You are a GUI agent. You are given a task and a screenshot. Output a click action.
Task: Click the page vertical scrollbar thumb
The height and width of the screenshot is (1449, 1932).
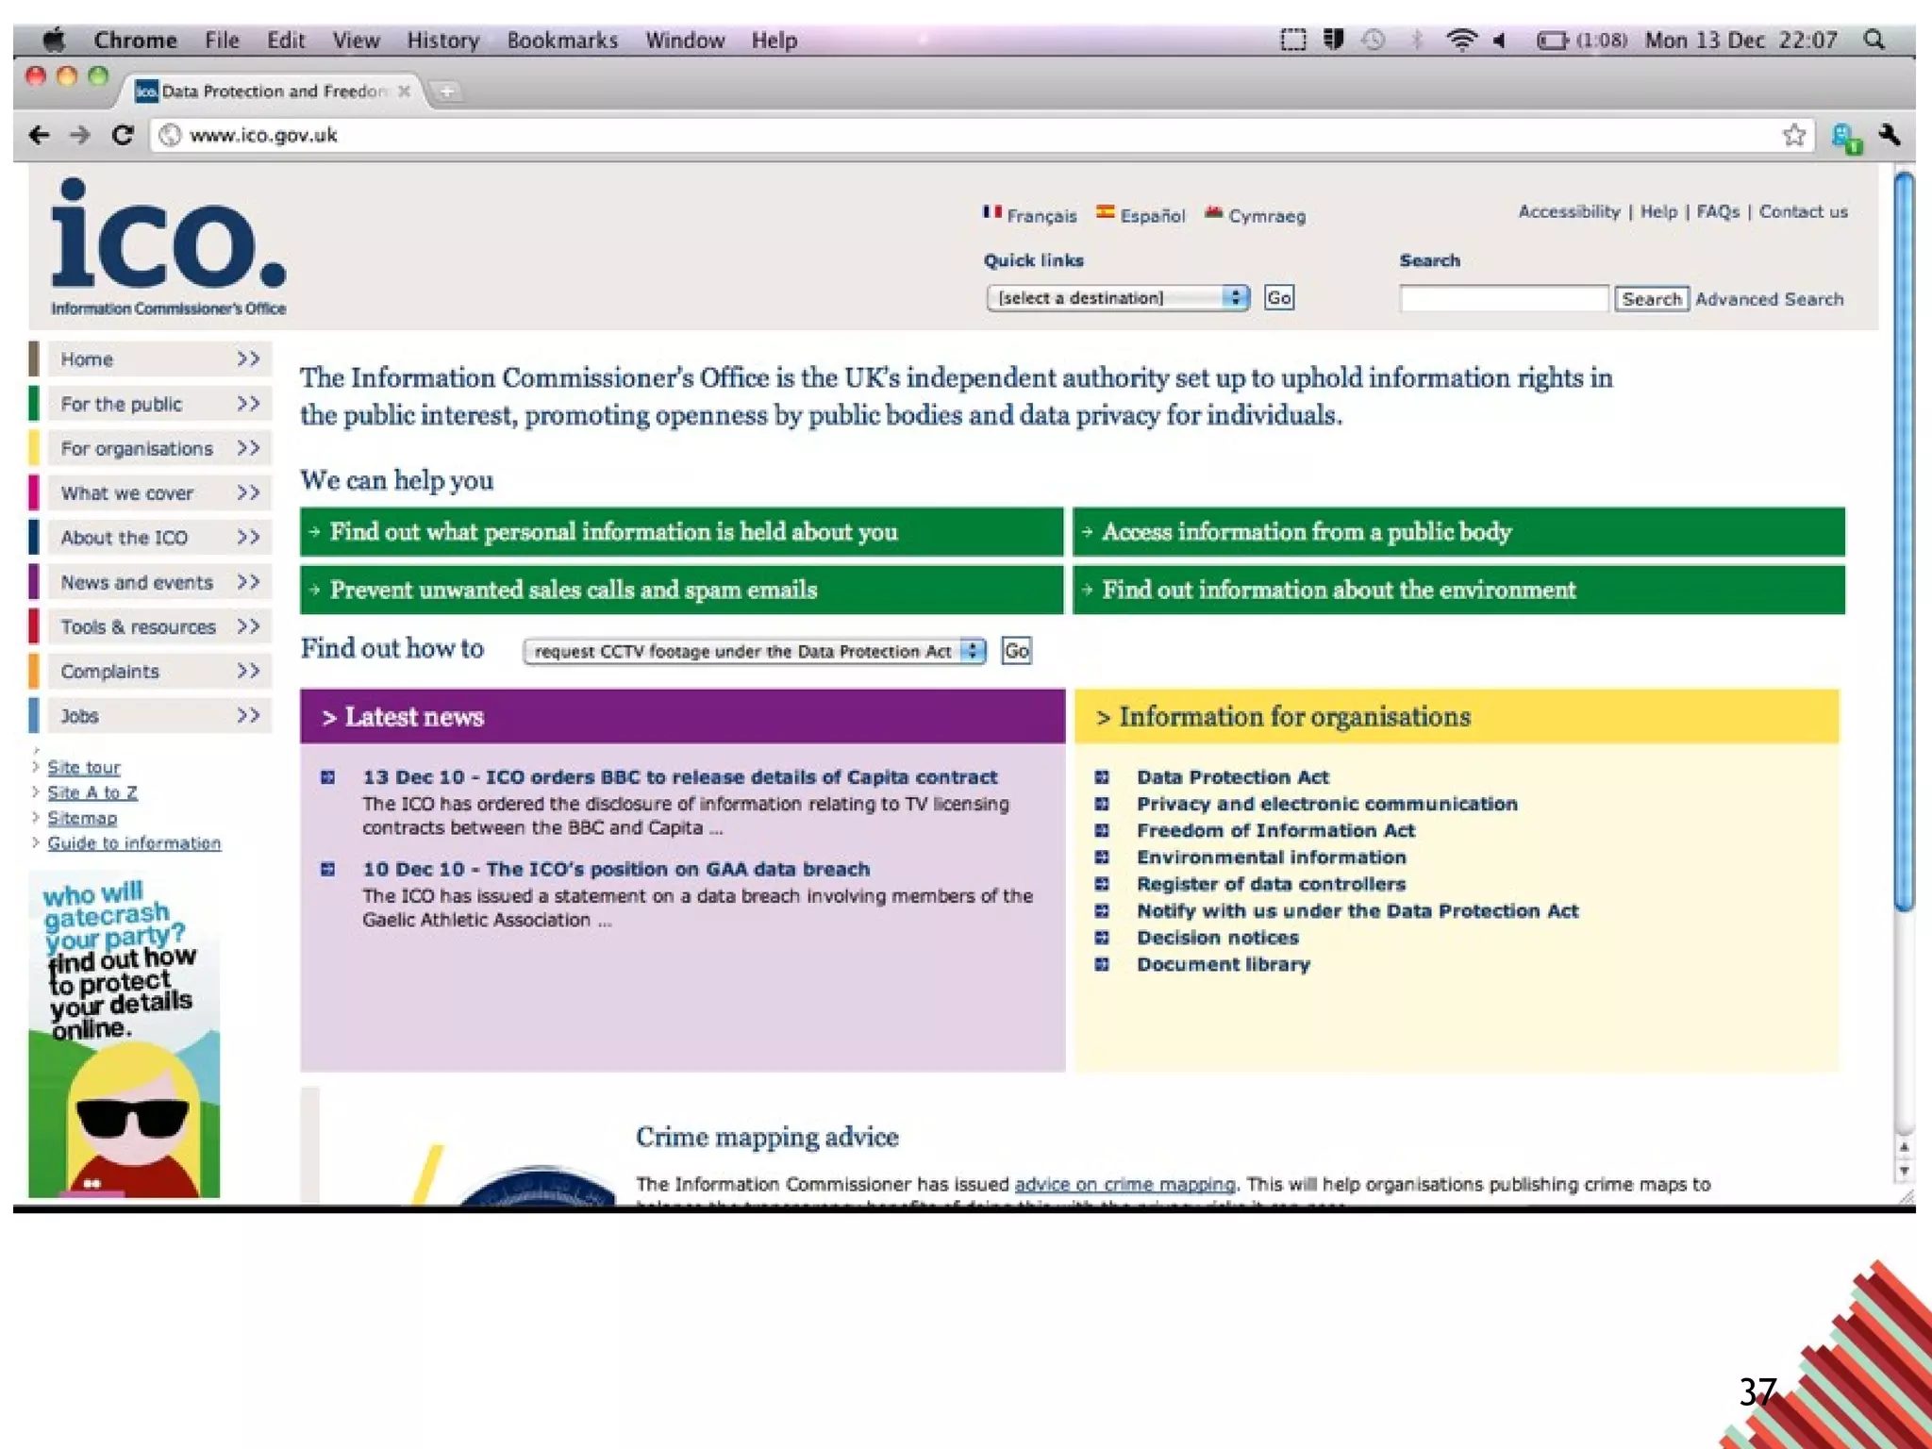(x=1905, y=542)
